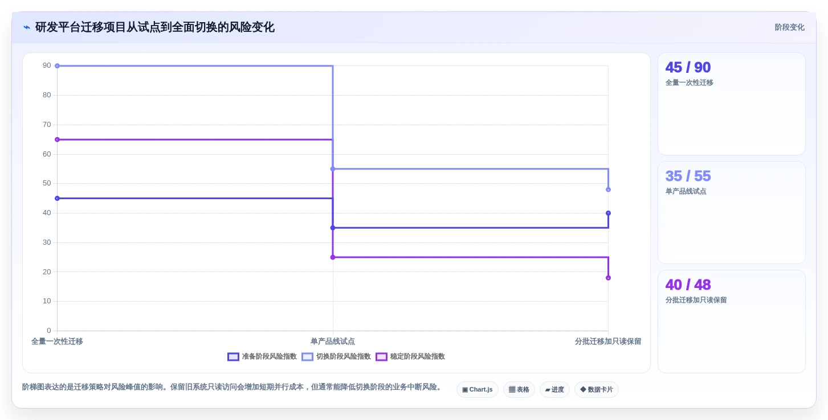Viewport: 828px width, 420px height.
Task: Click the 90 data point of 切换阶段 series
Action: [x=57, y=66]
